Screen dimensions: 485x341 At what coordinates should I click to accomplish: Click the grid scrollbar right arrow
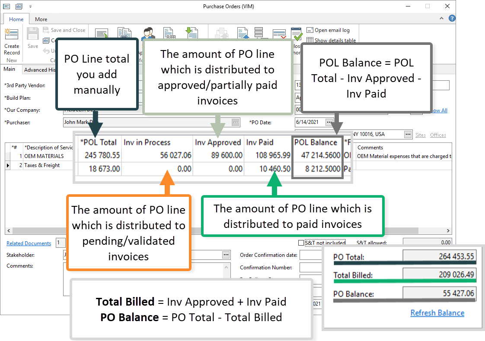click(x=448, y=231)
